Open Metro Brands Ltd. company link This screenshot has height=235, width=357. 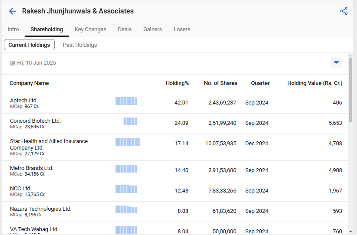[x=32, y=168]
